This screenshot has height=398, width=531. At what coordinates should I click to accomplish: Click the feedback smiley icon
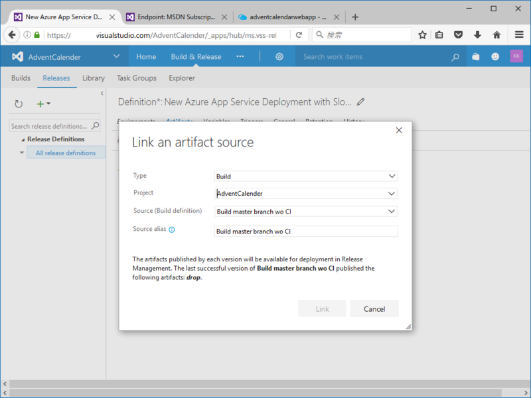495,56
